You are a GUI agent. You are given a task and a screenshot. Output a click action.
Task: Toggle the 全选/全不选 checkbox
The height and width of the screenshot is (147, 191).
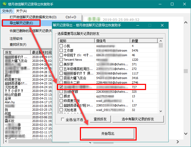(x=63, y=119)
